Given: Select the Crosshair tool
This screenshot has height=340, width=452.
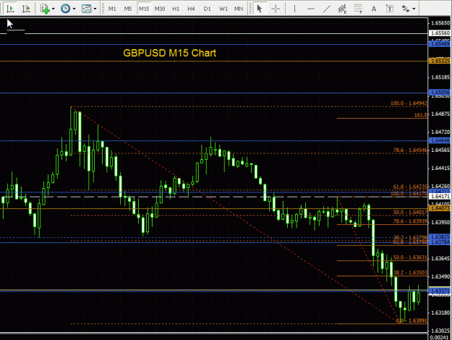Looking at the screenshot, I should click(x=276, y=9).
